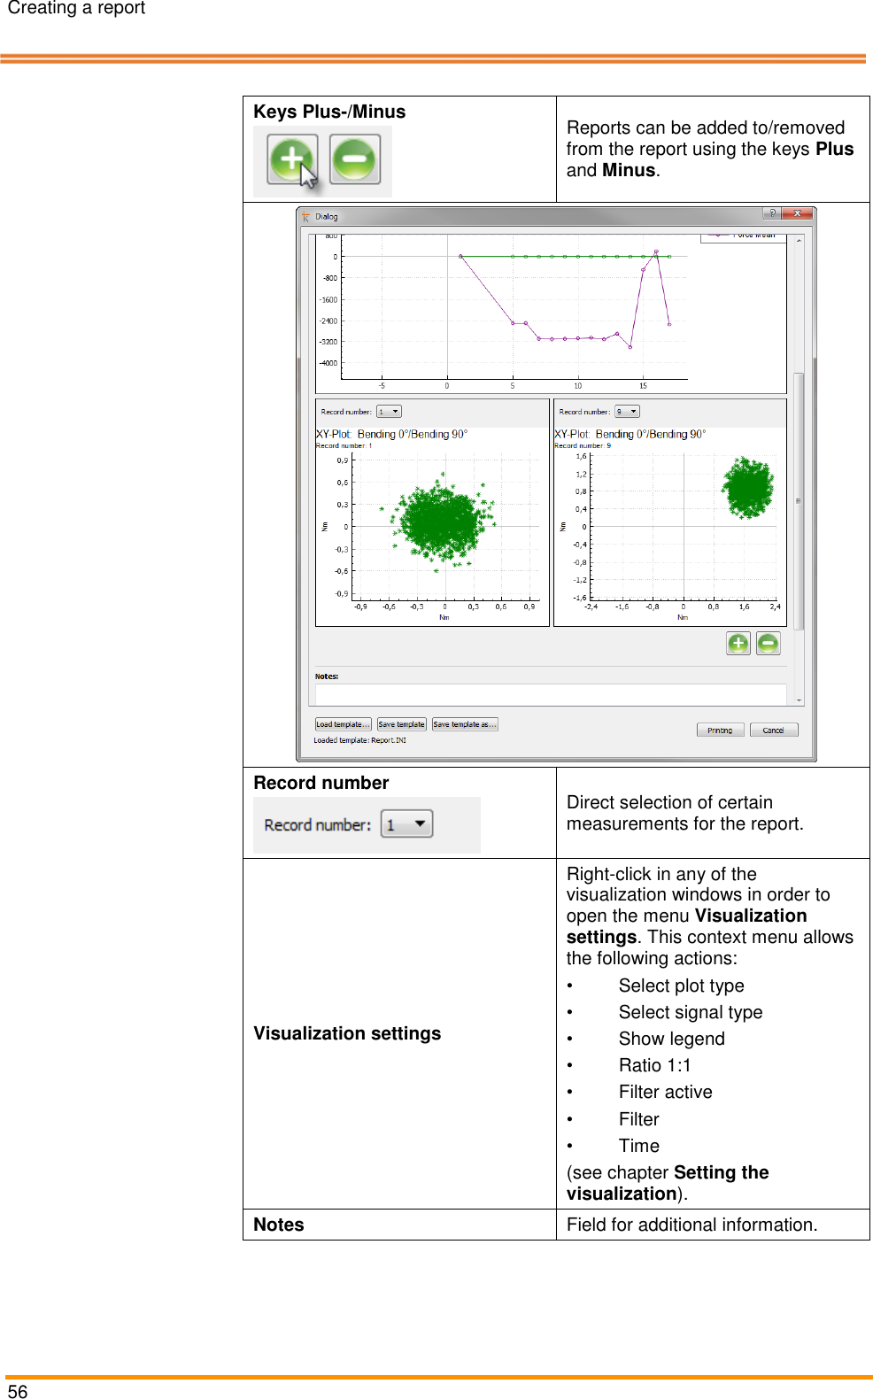Screen dimensions: 873x1399
Task: Click the 'Select plot type' bullet text
Action: (x=681, y=985)
